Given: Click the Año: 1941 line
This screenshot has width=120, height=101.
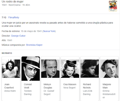Looking at the screenshot, I should click(x=7, y=40).
